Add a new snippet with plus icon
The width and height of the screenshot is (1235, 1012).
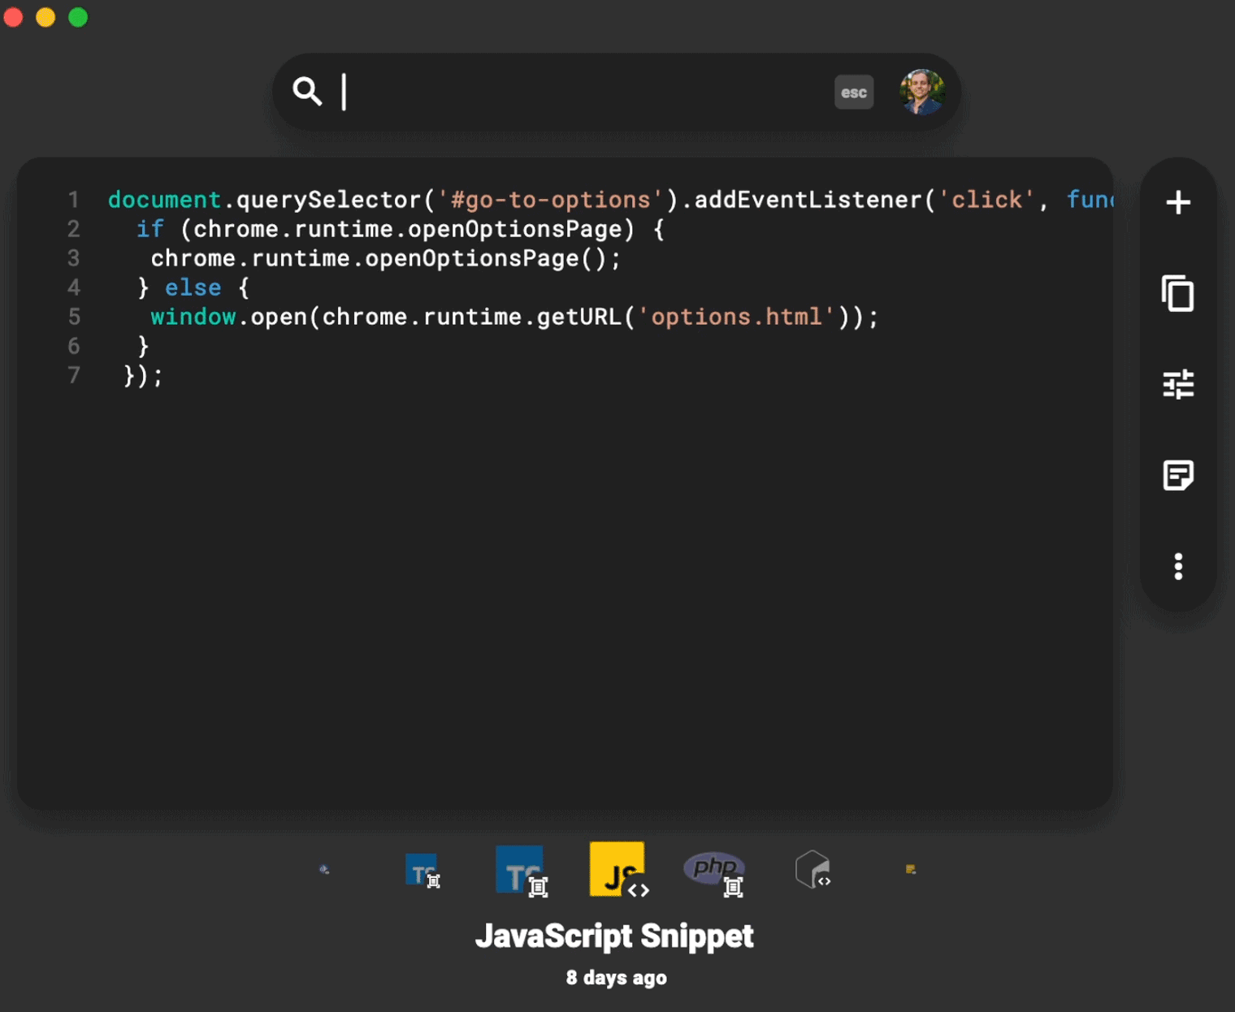1178,202
